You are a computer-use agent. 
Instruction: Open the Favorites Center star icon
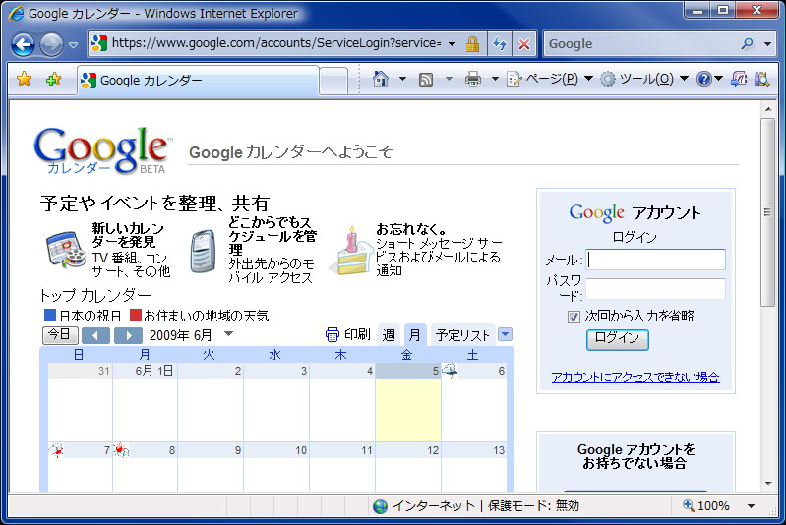pos(25,80)
